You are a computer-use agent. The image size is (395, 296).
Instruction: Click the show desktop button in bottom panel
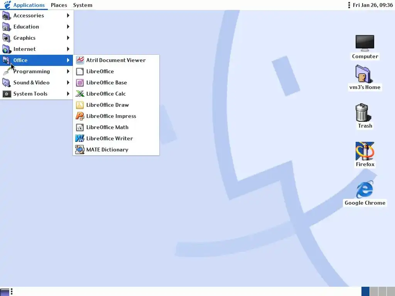[5, 292]
